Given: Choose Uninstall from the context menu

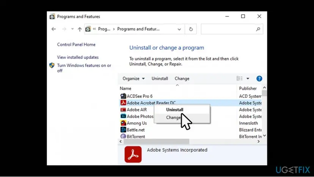Looking at the screenshot, I should click(x=182, y=110).
